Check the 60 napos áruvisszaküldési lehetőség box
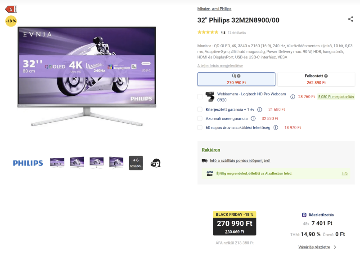Image resolution: width=360 pixels, height=255 pixels. (x=200, y=128)
